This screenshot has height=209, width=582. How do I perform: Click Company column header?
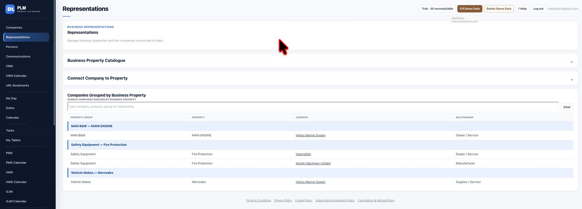pyautogui.click(x=302, y=117)
